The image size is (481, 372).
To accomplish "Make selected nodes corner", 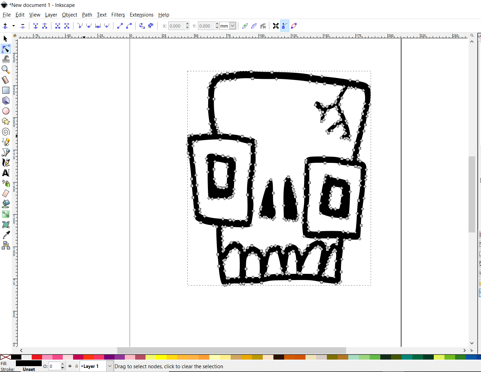I will [x=80, y=25].
